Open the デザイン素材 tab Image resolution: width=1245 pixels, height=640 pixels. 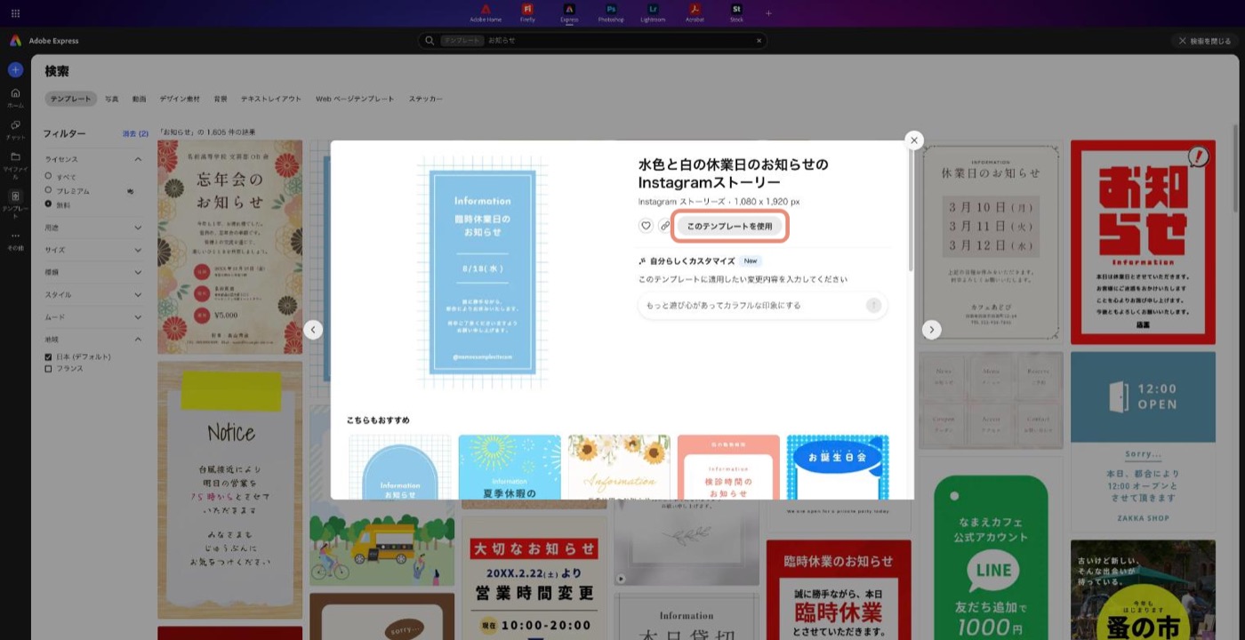pyautogui.click(x=180, y=99)
